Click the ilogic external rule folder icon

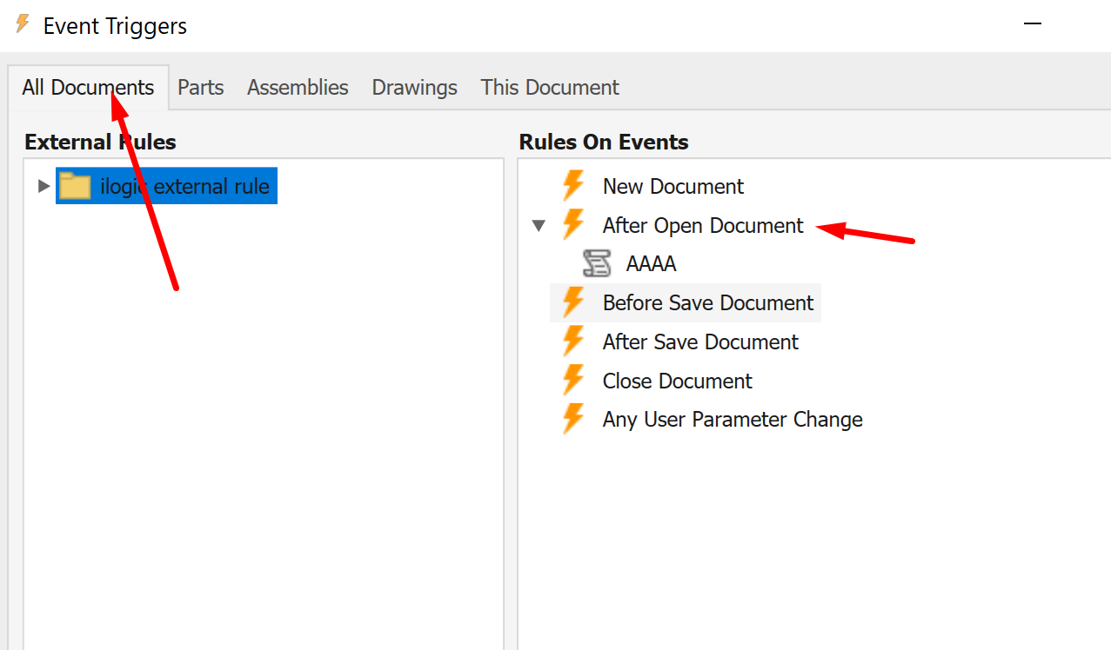point(75,186)
